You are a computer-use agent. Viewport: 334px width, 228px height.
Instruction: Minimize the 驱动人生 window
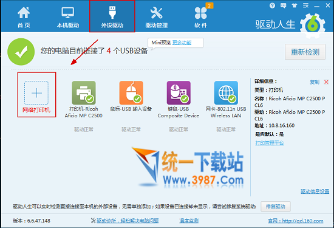point(317,6)
